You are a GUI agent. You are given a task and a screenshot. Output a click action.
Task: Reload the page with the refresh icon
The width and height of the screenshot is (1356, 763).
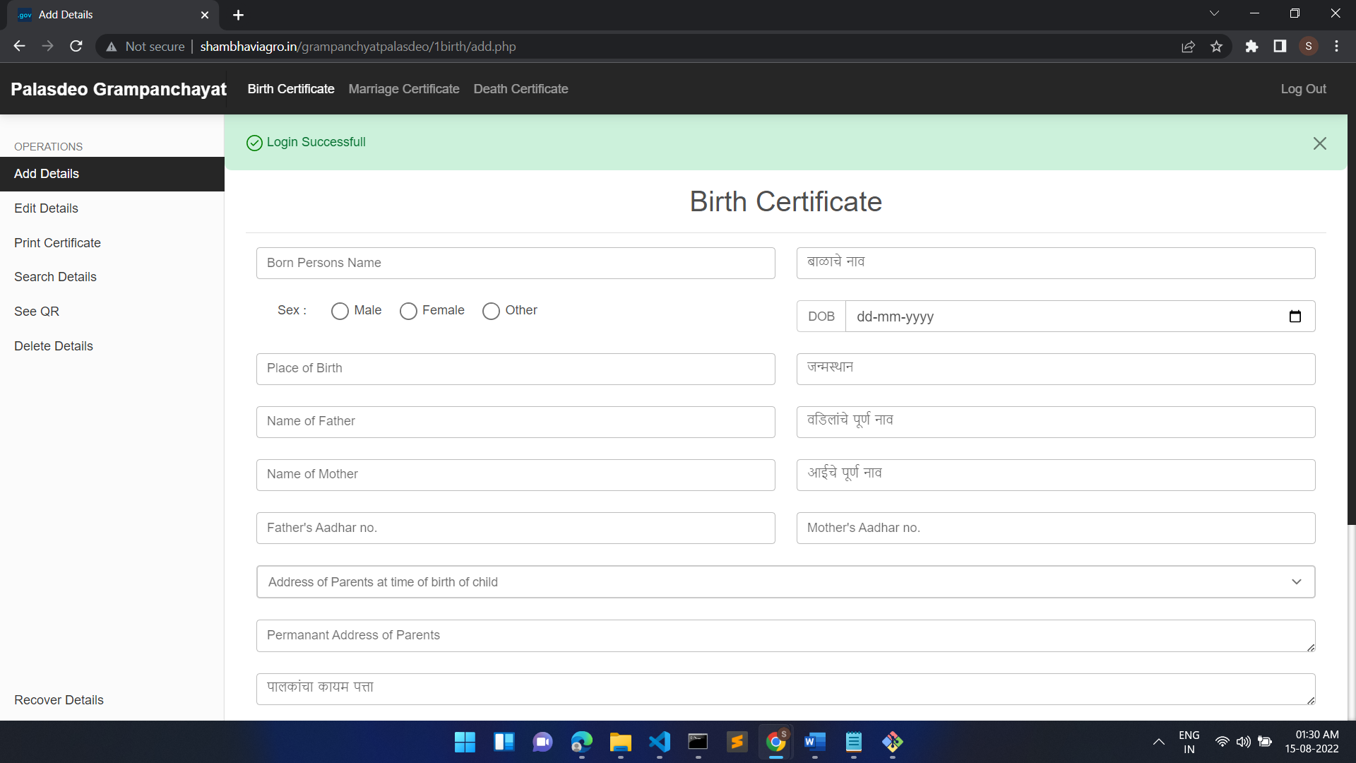76,46
